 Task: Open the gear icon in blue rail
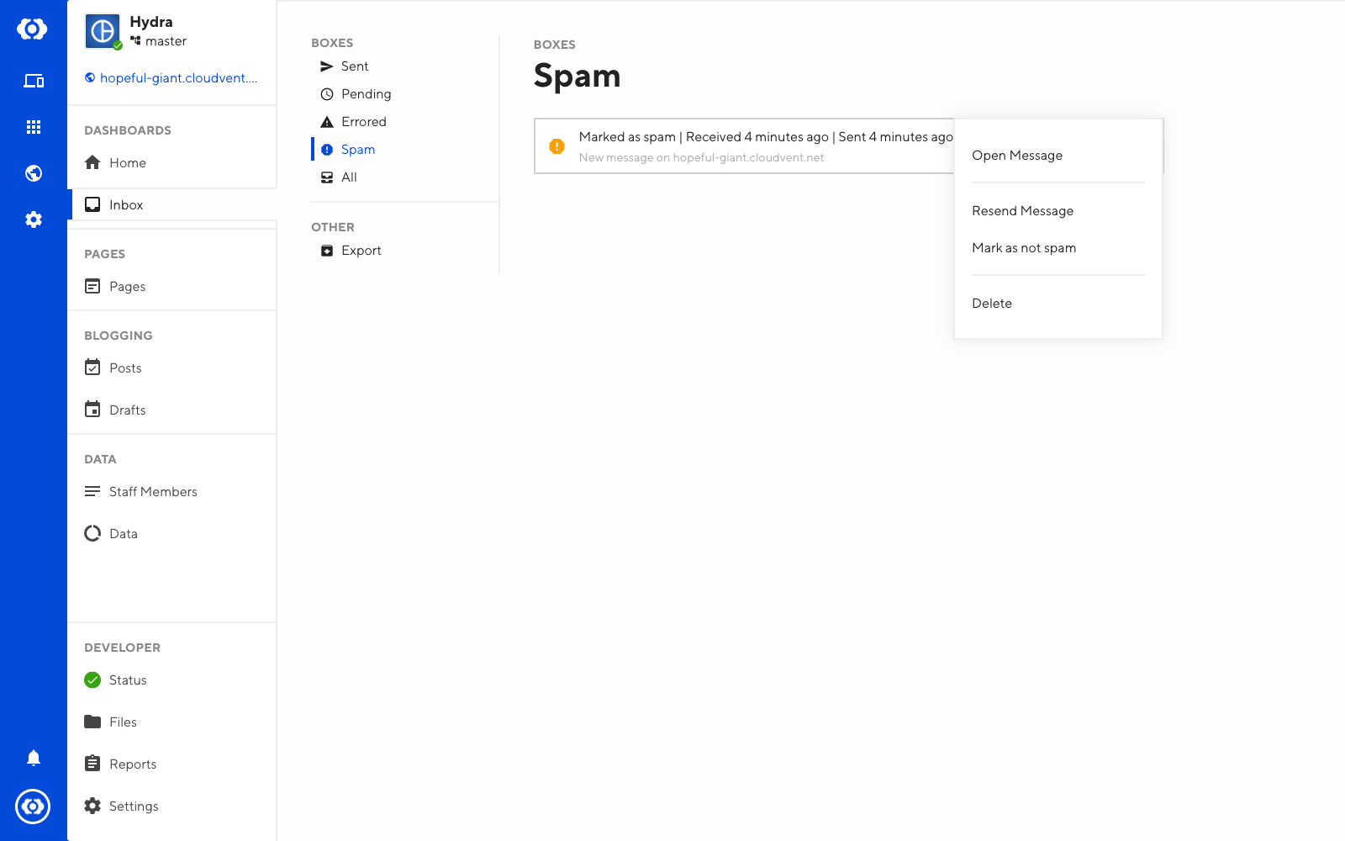click(x=34, y=220)
